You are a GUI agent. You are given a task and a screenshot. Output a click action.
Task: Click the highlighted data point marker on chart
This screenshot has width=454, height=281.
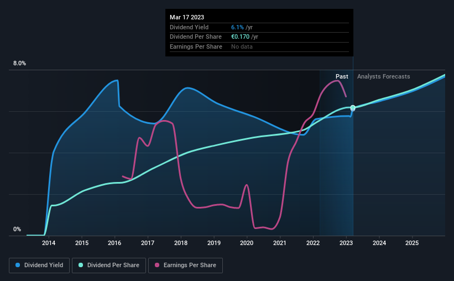pyautogui.click(x=353, y=108)
